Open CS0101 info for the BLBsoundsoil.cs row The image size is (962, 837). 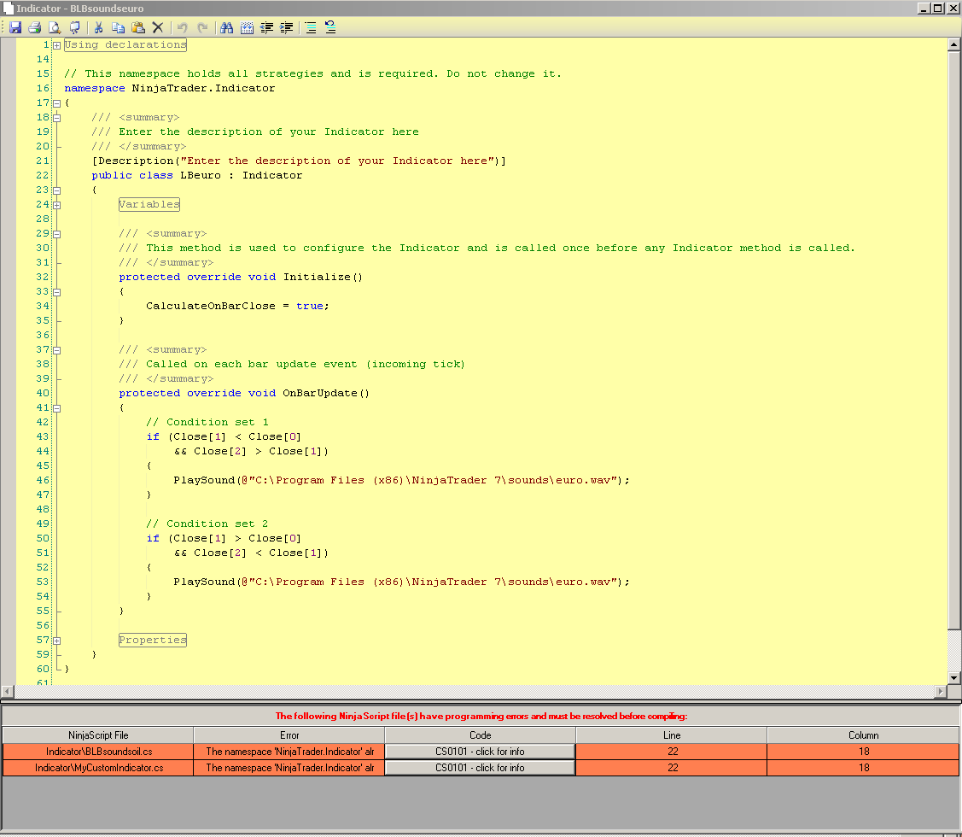480,752
